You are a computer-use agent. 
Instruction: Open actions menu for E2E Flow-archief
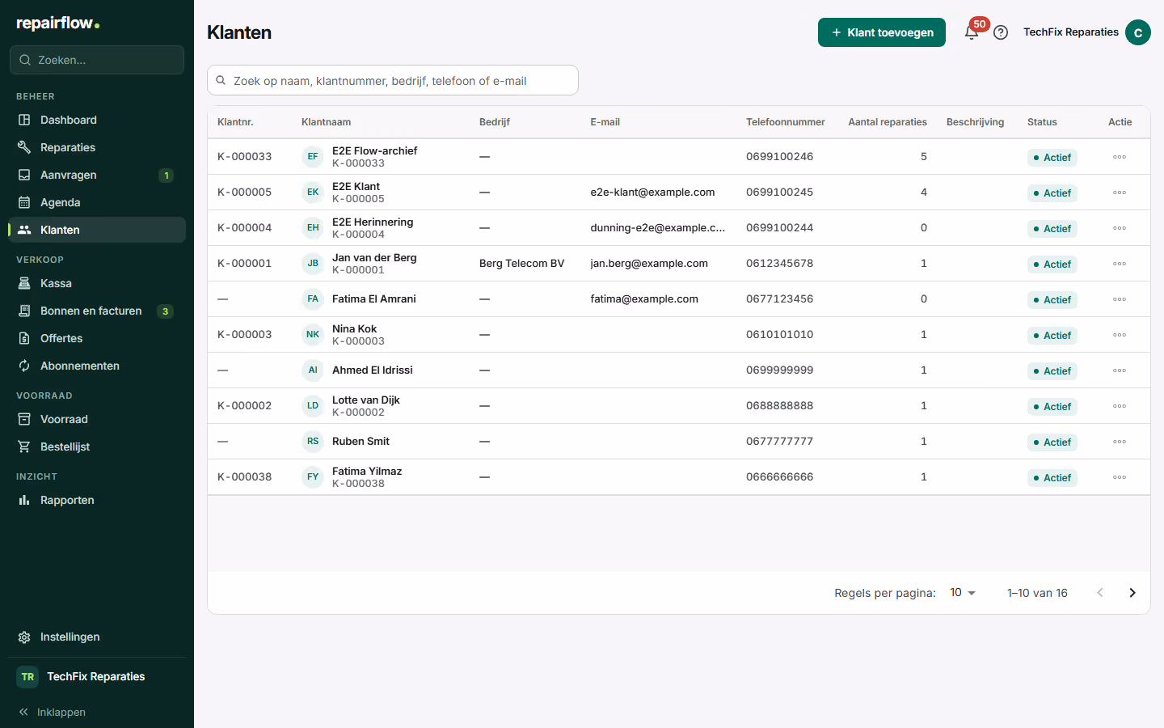[1120, 157]
